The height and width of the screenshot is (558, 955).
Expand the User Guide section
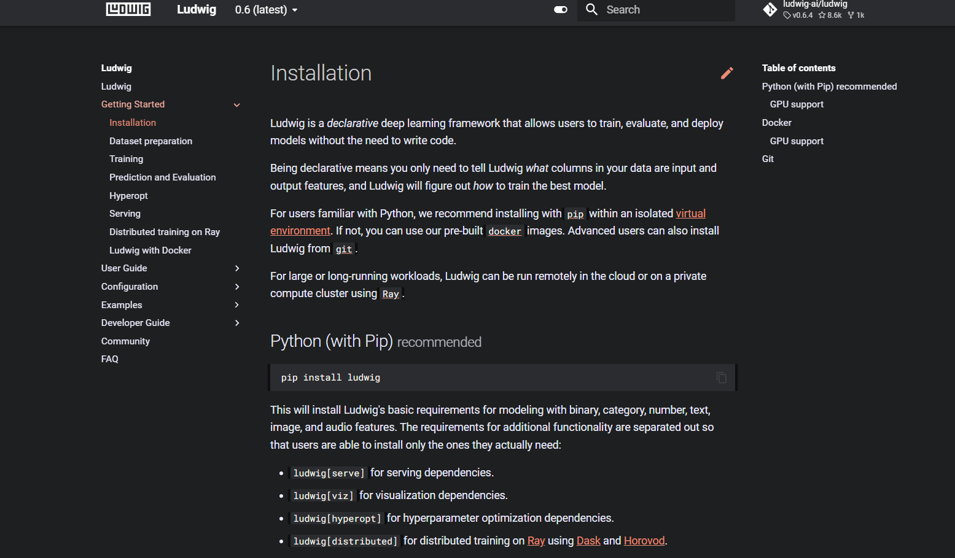236,268
